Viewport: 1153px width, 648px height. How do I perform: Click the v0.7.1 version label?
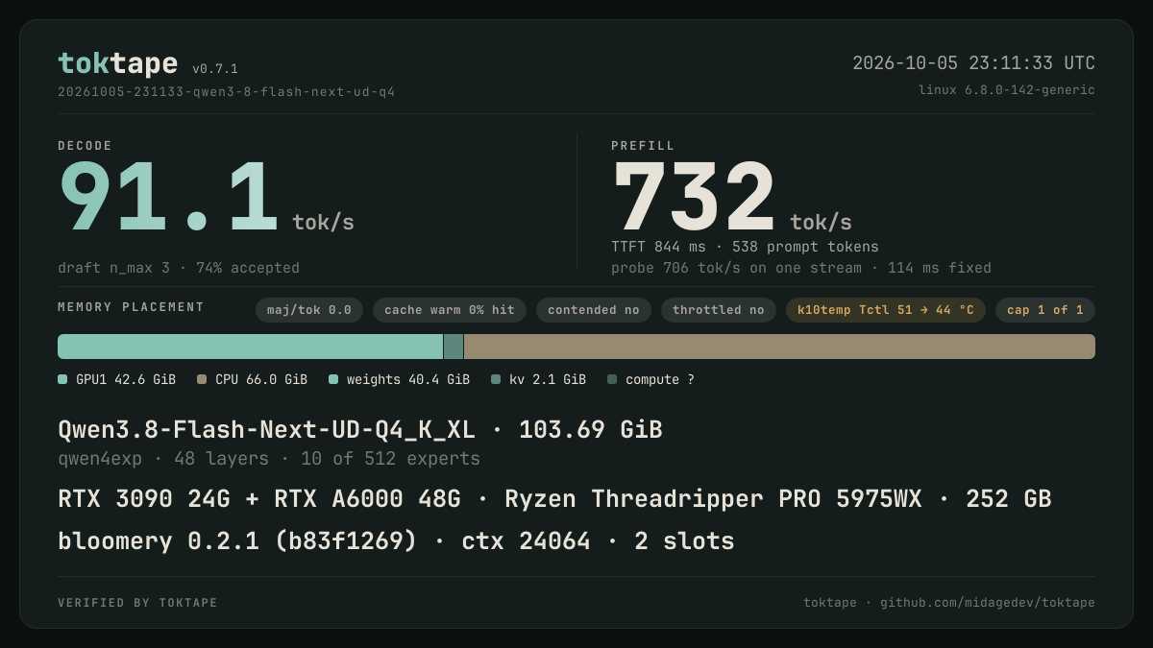(215, 69)
